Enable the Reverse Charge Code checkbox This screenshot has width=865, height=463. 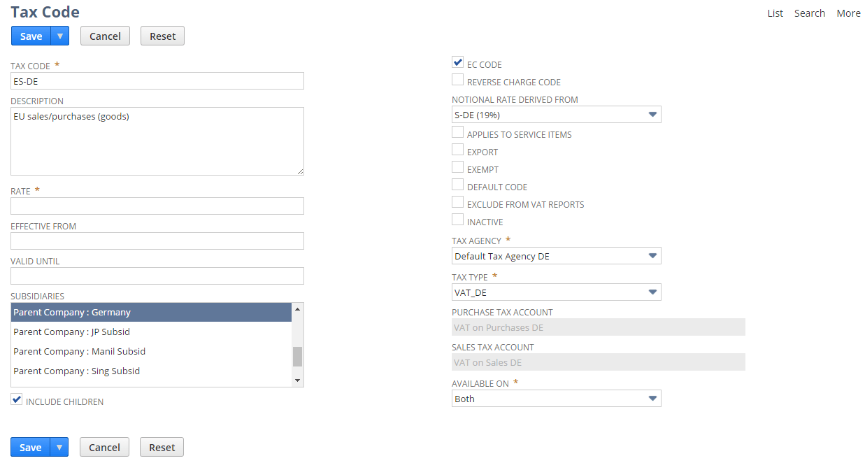pos(458,80)
